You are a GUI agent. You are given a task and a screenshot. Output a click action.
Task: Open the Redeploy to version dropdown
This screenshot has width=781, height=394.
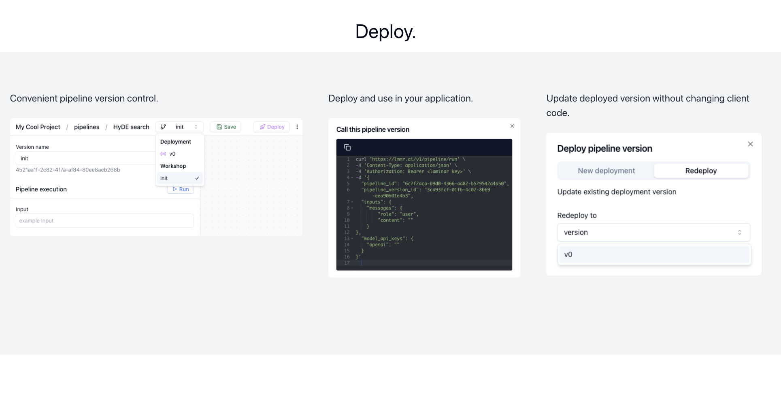point(653,232)
